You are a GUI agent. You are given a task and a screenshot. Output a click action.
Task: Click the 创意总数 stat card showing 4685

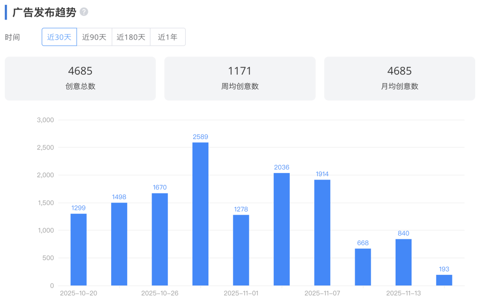[x=80, y=78]
